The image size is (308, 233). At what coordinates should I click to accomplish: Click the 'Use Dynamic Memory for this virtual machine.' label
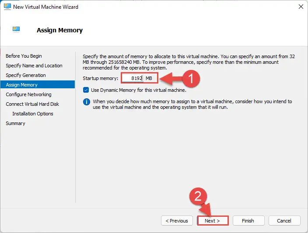click(139, 90)
